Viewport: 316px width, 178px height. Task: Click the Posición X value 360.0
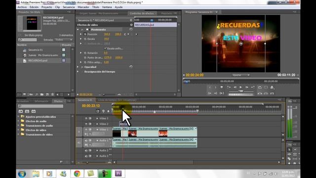(x=107, y=34)
